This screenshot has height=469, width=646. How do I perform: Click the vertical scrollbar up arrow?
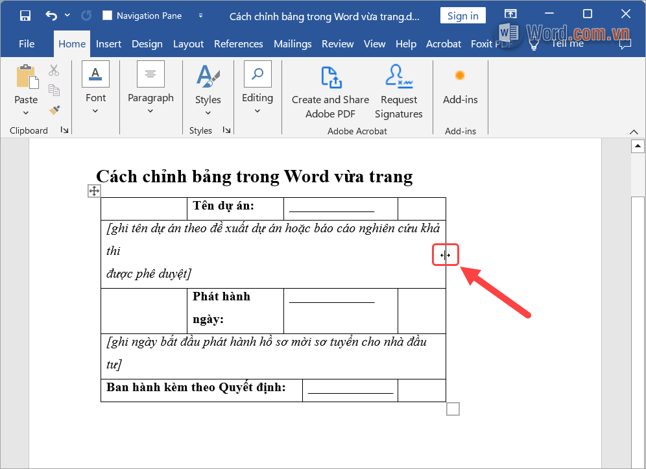point(637,145)
